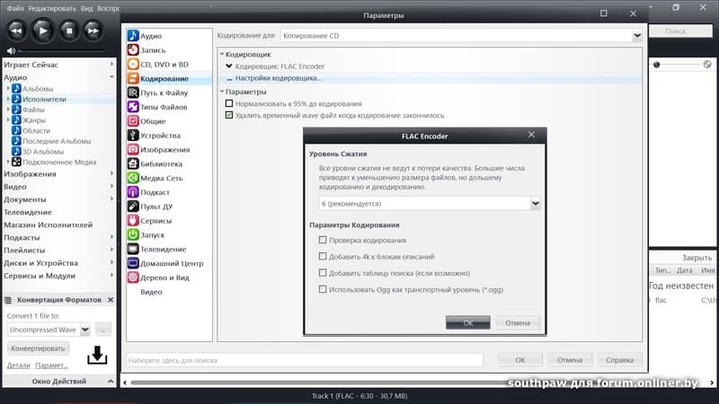Open the Дерево и Вид options icon
This screenshot has height=404, width=719.
[133, 277]
